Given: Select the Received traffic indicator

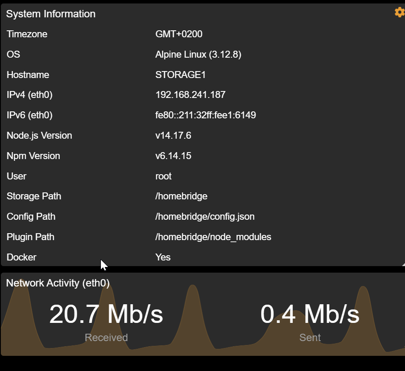Looking at the screenshot, I should [x=106, y=338].
